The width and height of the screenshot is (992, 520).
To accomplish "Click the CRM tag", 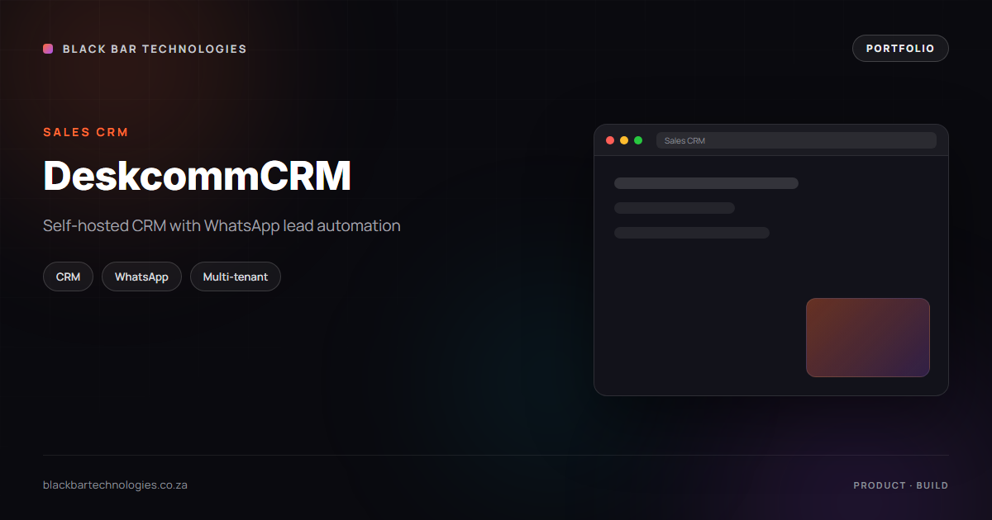I will 68,277.
